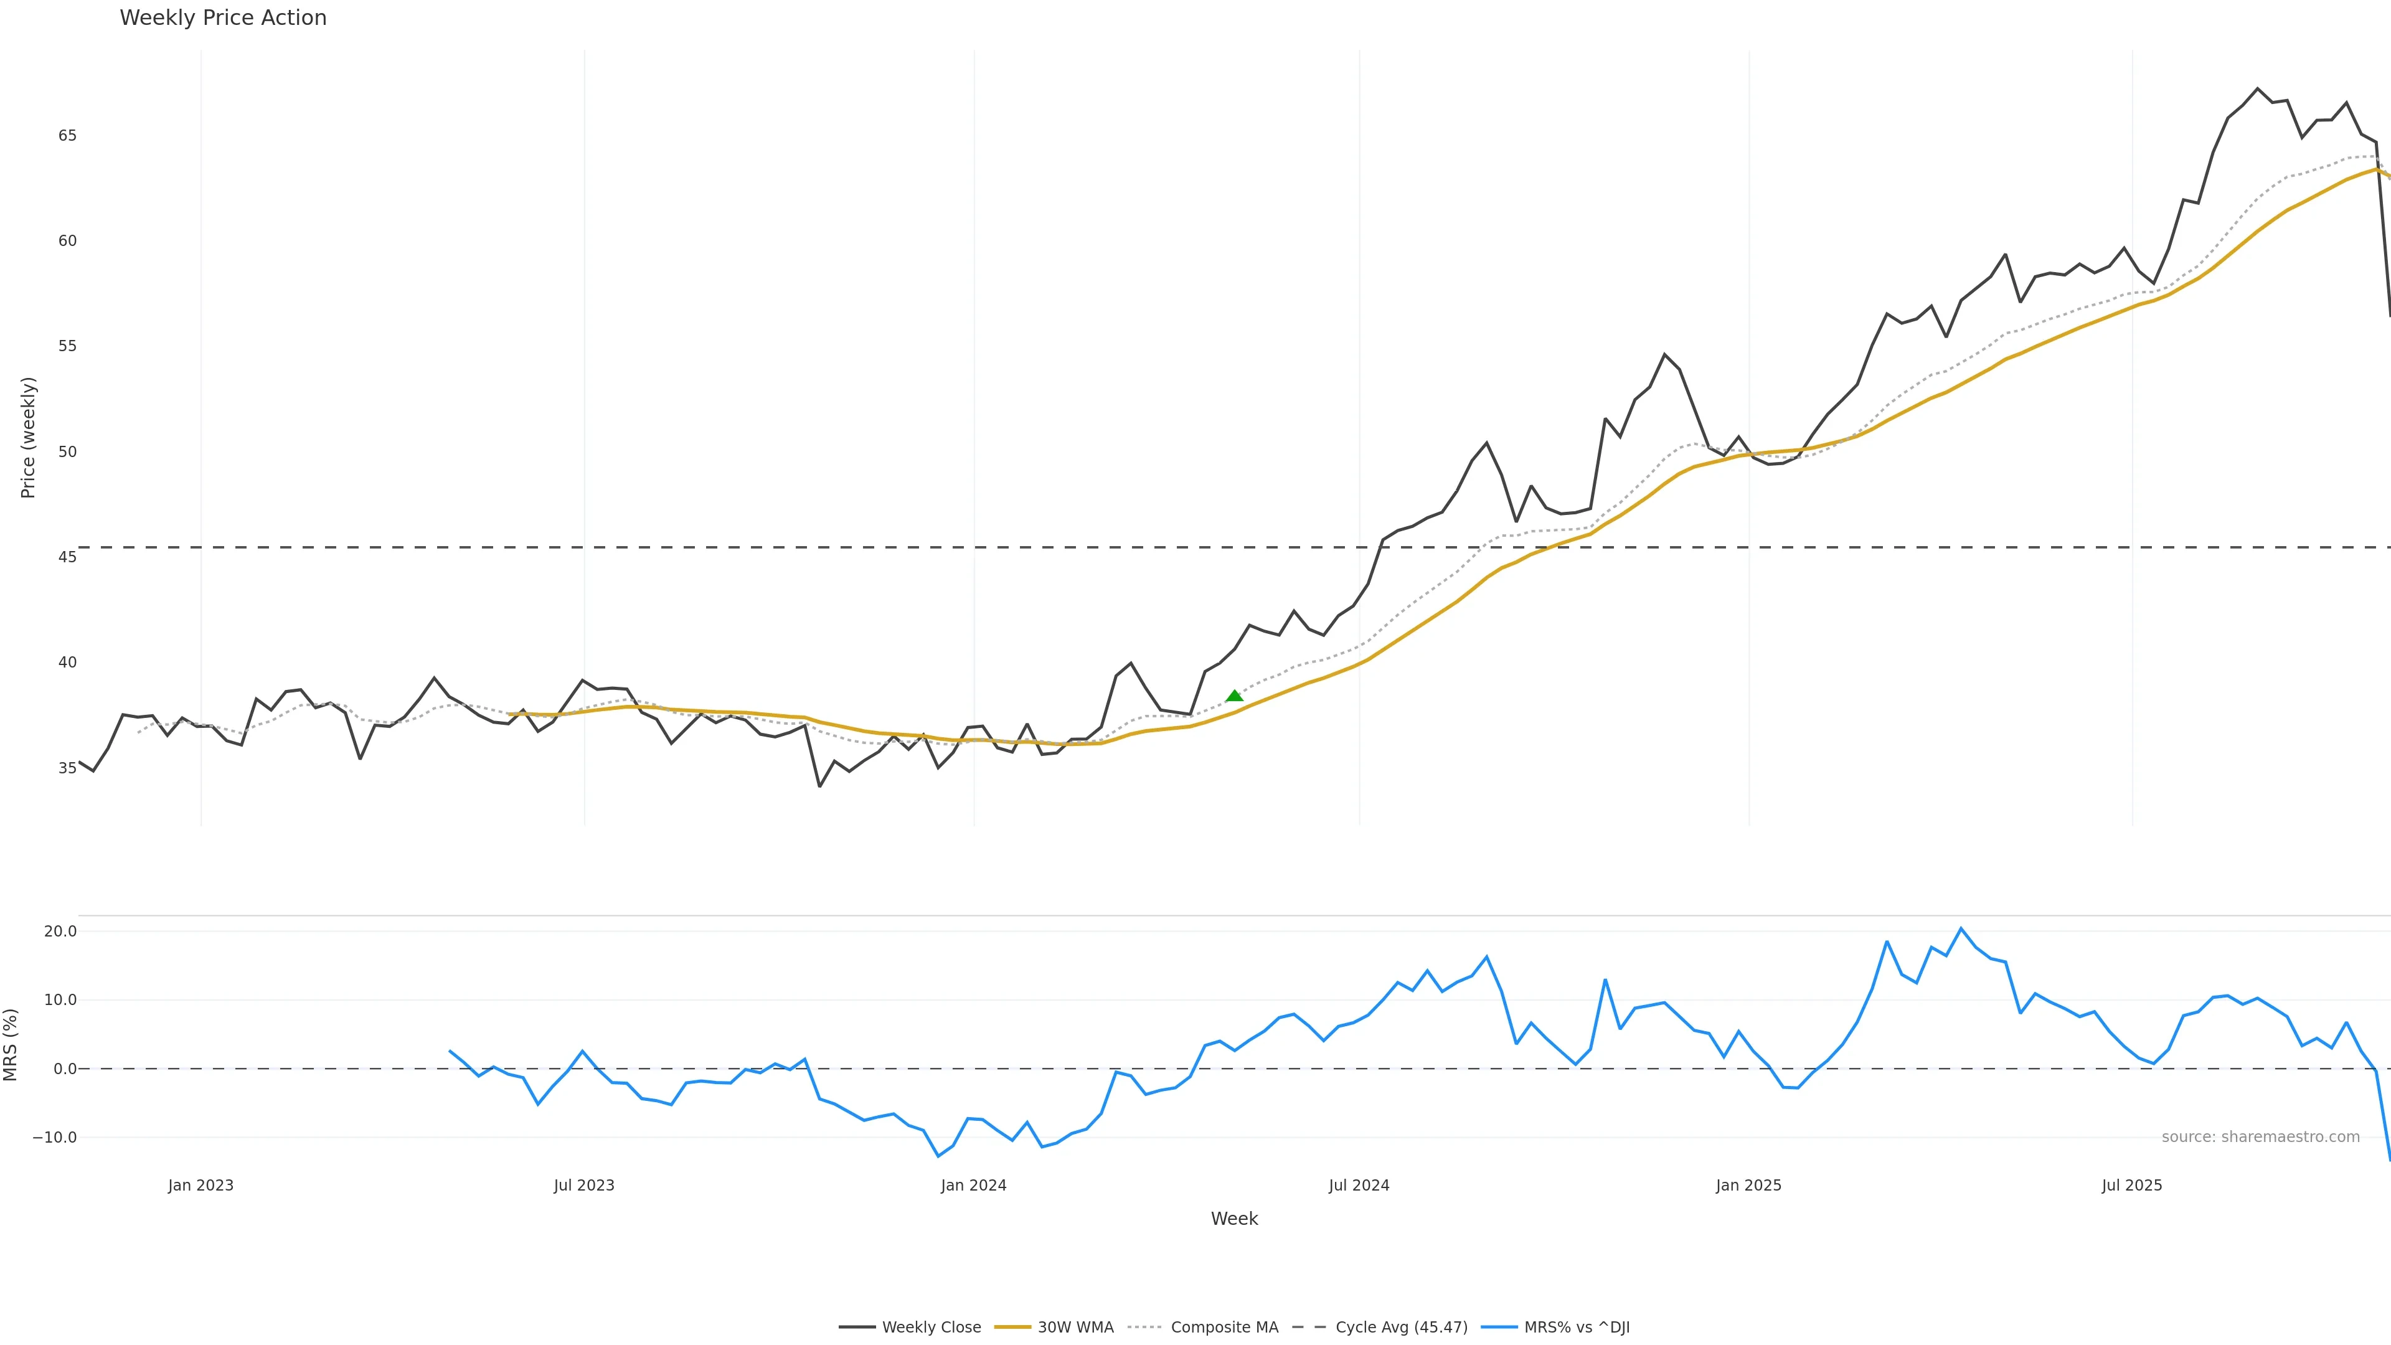Click the green triangle signal marker
The width and height of the screenshot is (2391, 1345).
click(x=1233, y=696)
